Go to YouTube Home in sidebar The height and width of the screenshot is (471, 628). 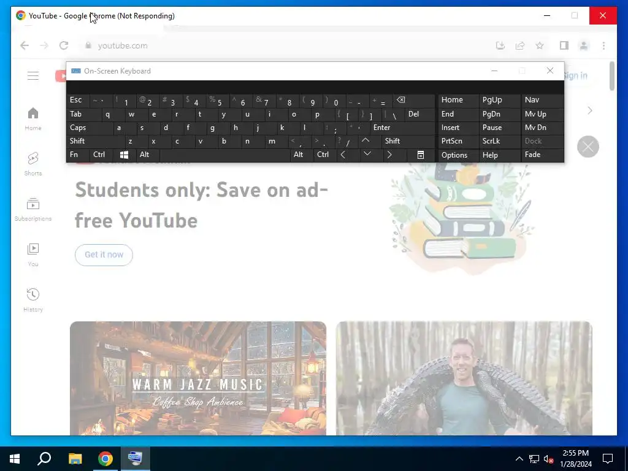point(33,119)
